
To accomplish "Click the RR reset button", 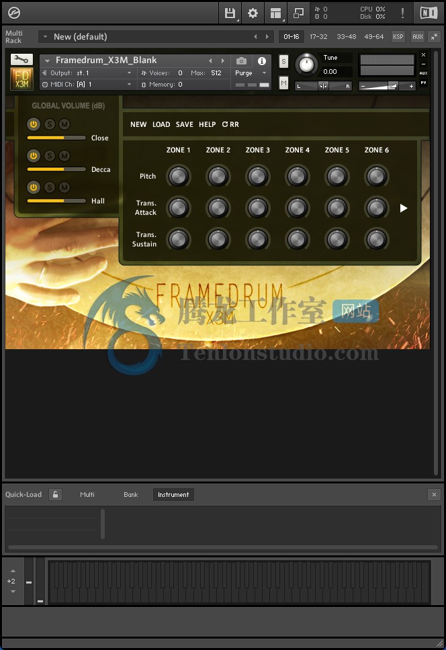I will pyautogui.click(x=230, y=124).
